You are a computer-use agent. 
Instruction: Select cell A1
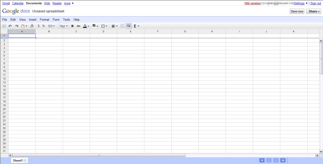pos(22,36)
